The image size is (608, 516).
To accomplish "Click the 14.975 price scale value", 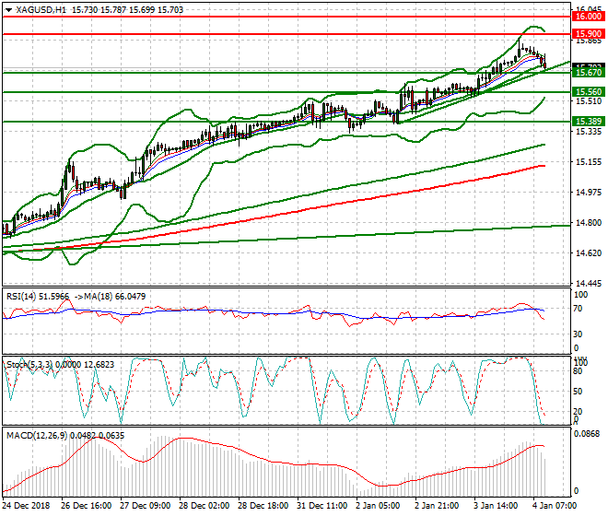I will coord(589,192).
